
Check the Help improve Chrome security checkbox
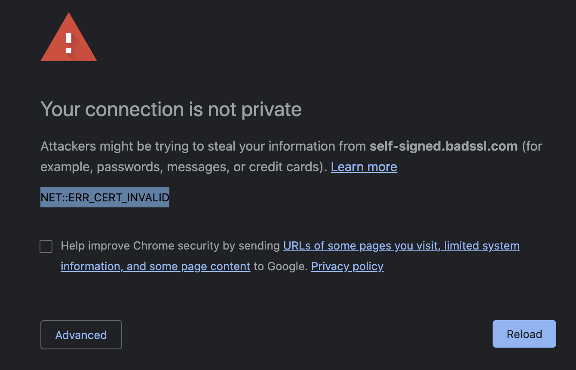(46, 247)
